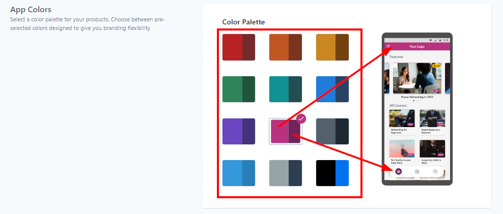Click the Your Logo header text
The image size is (503, 214).
point(417,46)
